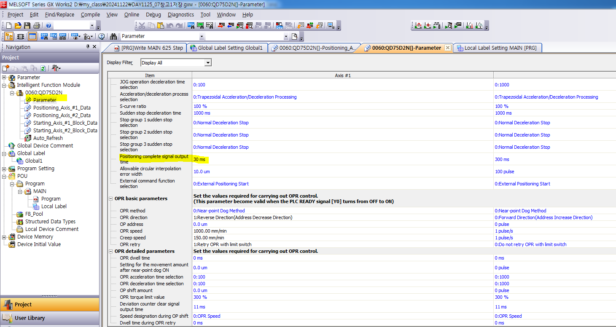Select Positioning_Axis_#1_Data tree item
The image size is (616, 327).
(x=62, y=108)
